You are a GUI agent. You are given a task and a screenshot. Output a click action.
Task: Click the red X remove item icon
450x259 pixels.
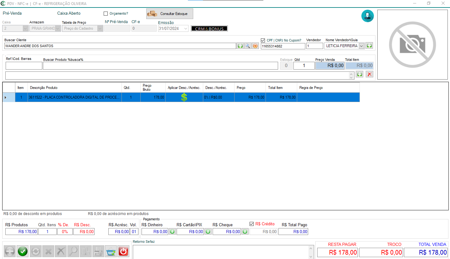pos(370,74)
